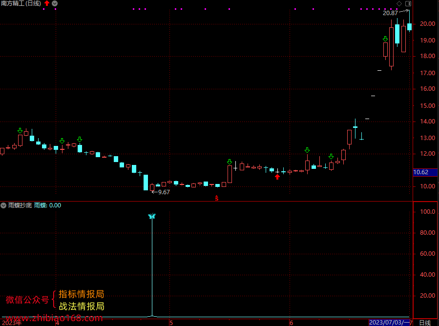The width and height of the screenshot is (439, 326).
Task: Click the 9.67 low price label
Action: tap(164, 192)
